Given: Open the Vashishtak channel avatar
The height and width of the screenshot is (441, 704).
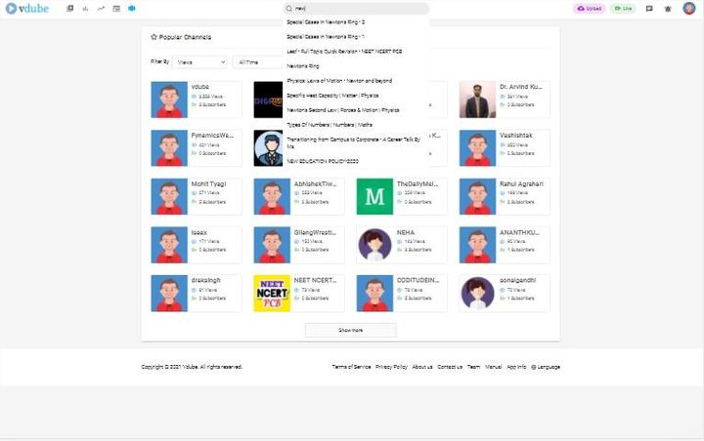Looking at the screenshot, I should [477, 148].
